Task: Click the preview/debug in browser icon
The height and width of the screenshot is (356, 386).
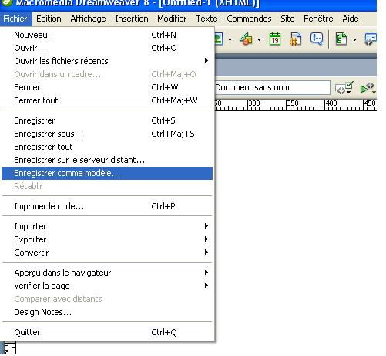Action: (x=368, y=88)
